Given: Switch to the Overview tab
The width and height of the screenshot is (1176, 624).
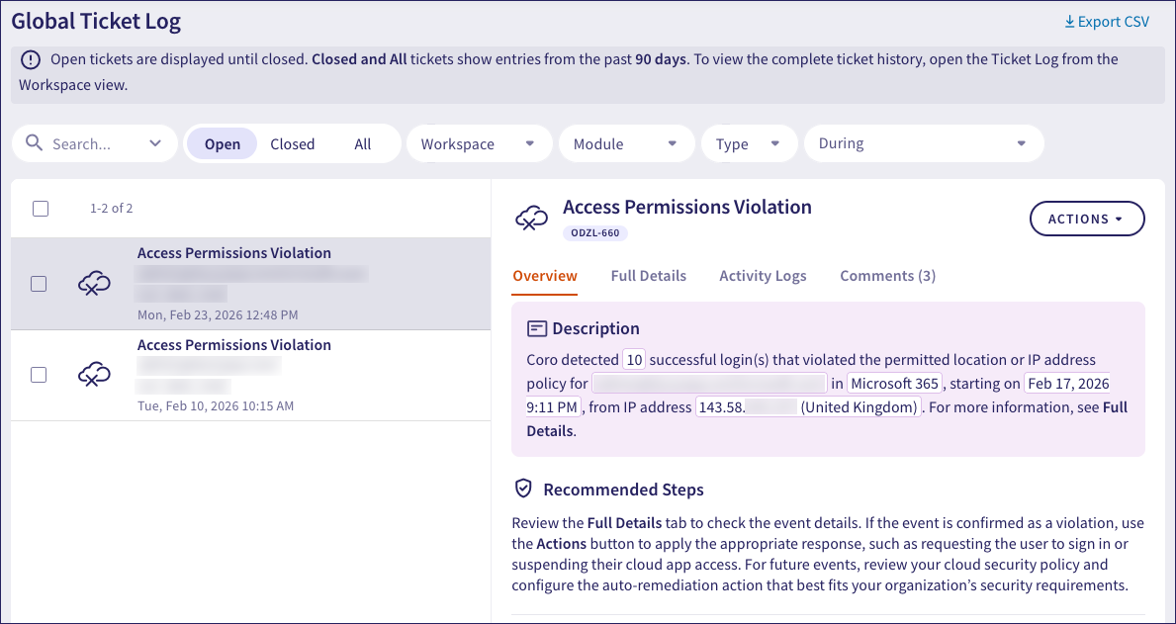Looking at the screenshot, I should pyautogui.click(x=545, y=276).
